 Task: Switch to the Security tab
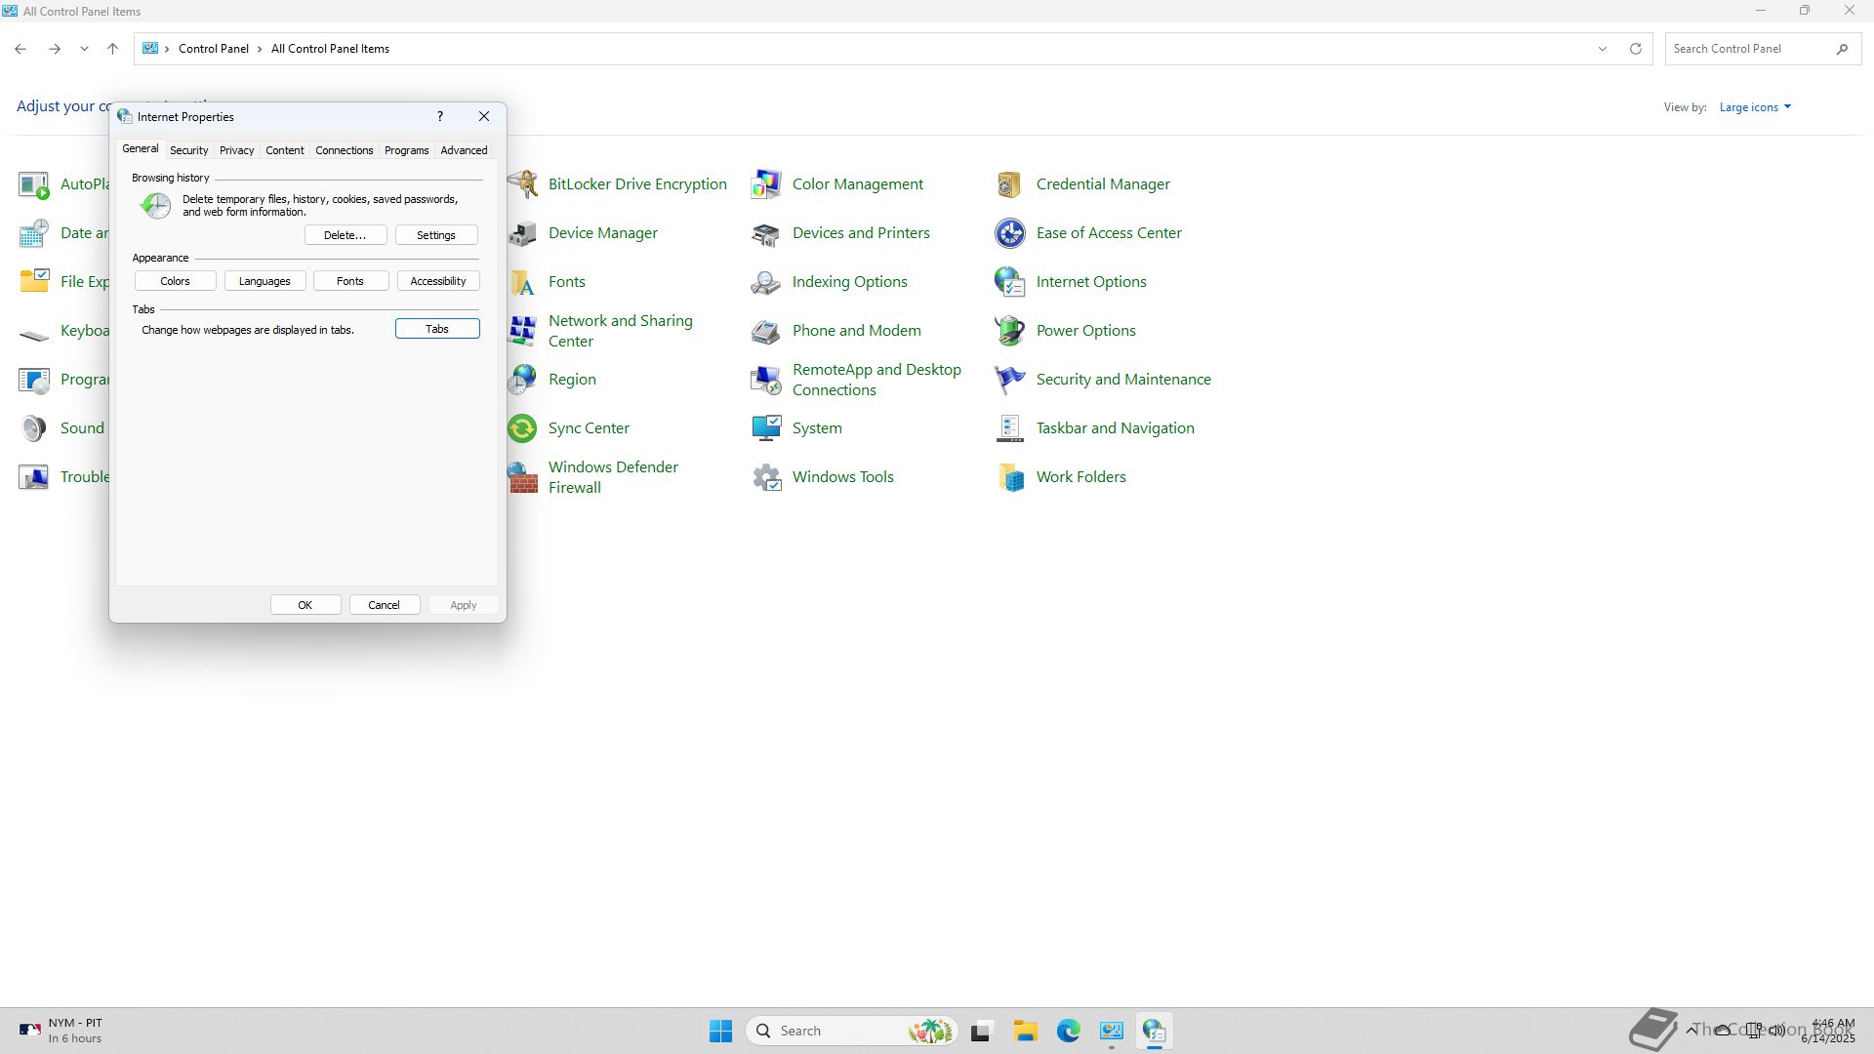(188, 150)
